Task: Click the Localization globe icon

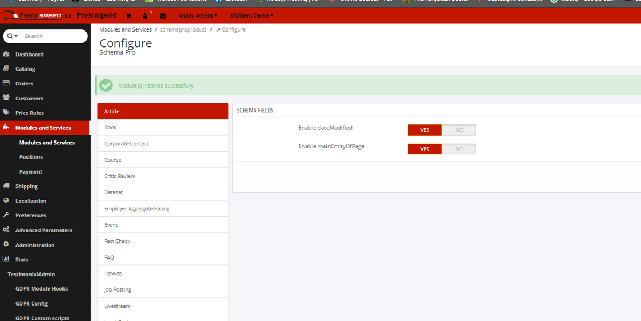Action: pyautogui.click(x=6, y=200)
